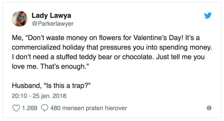Open replies via the speech bubble icon

point(44,108)
